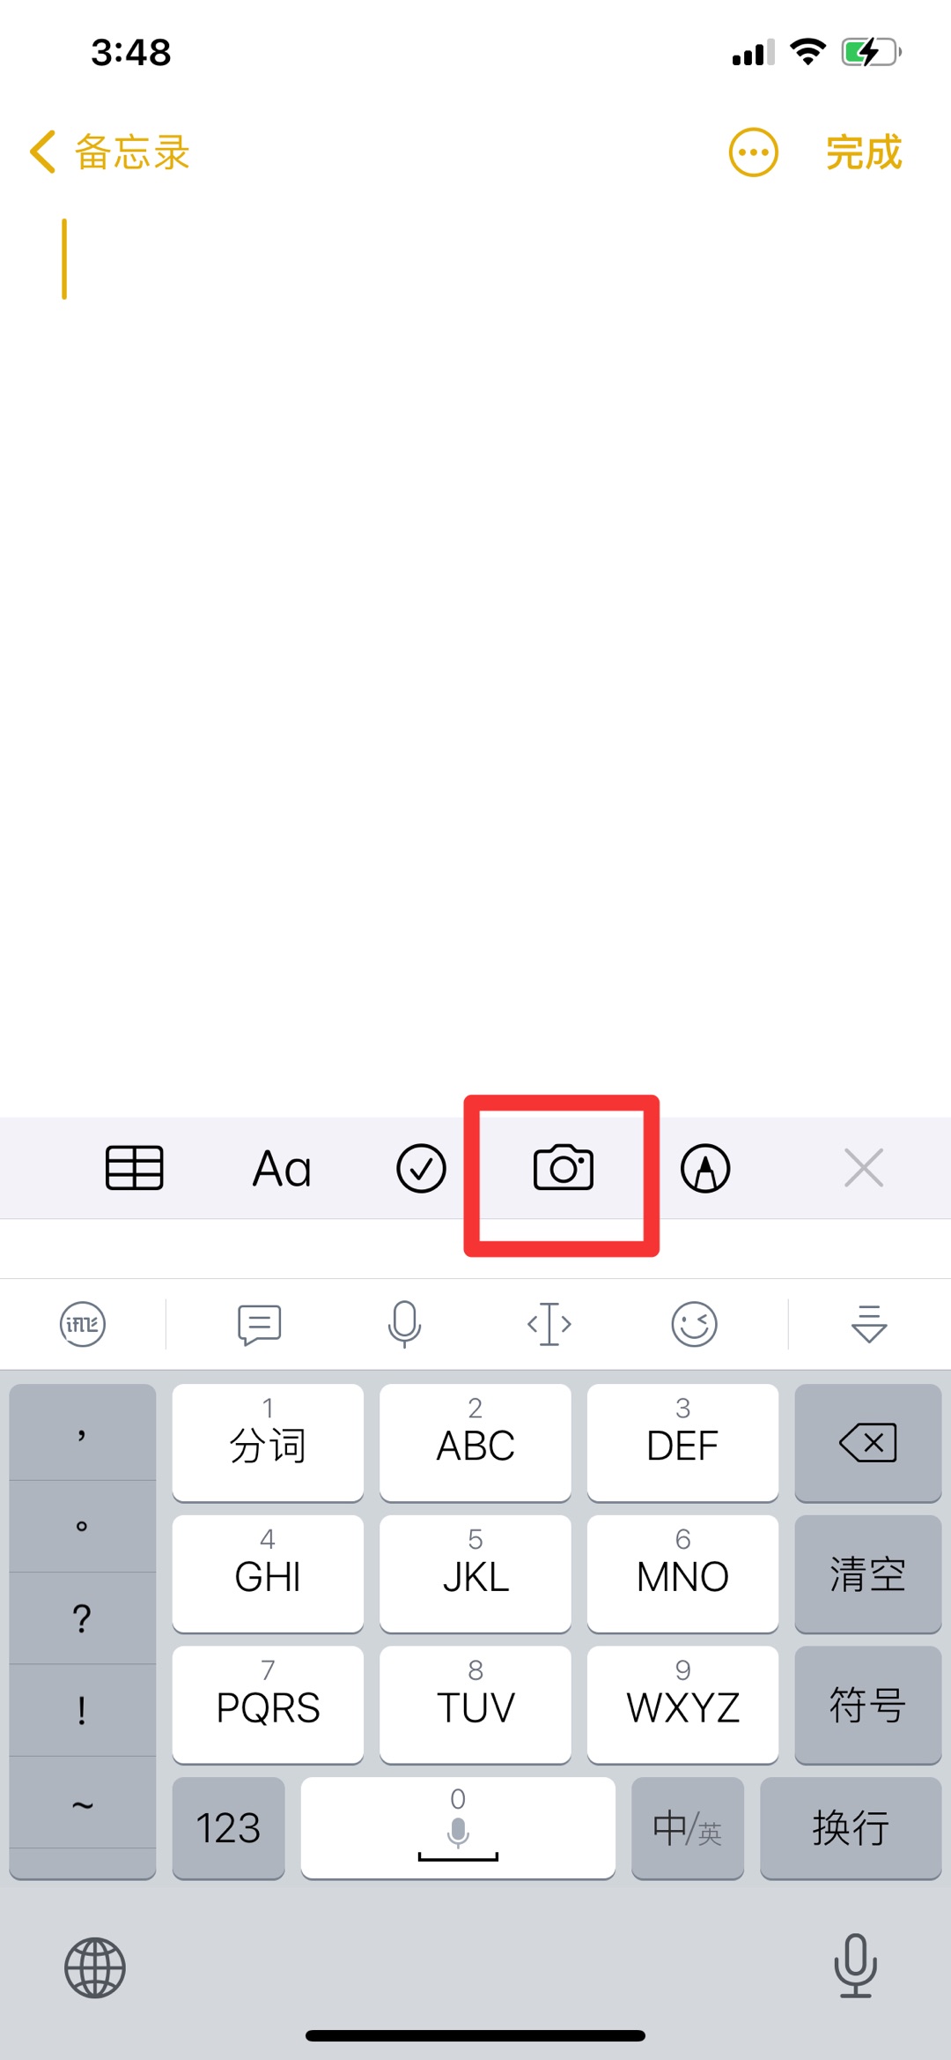
Task: Go back to 备忘录 list
Action: 110,152
